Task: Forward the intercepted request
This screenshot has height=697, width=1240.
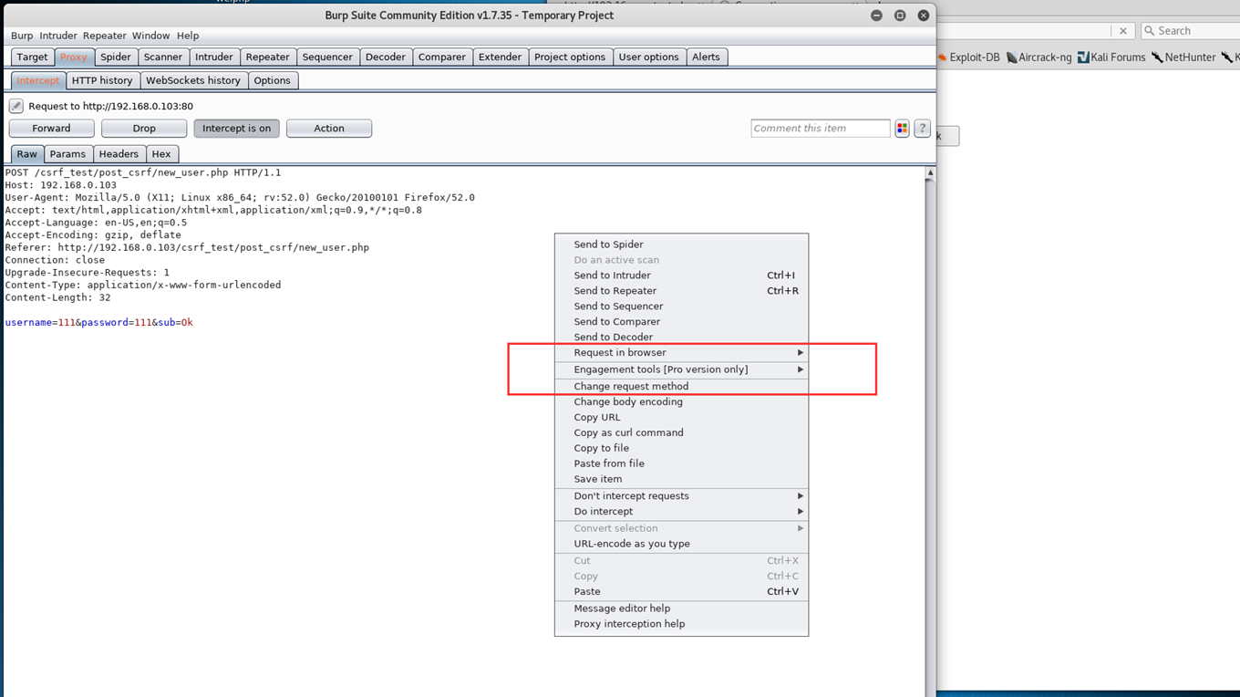Action: click(x=52, y=129)
